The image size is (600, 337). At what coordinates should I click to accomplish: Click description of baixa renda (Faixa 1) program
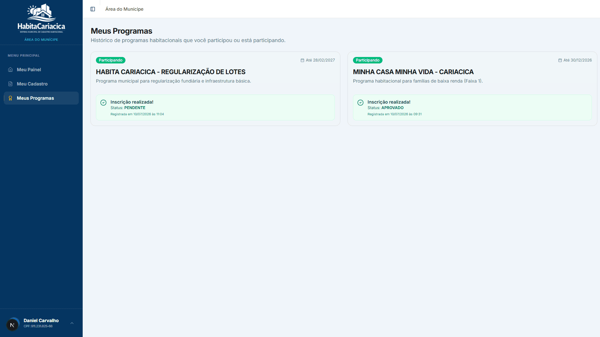click(x=418, y=81)
